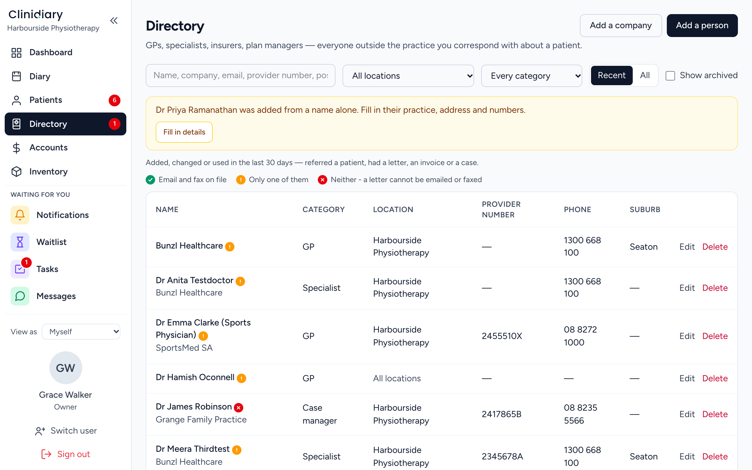Viewport: 752px width, 470px height.
Task: Delete Dr Hamish Oconnell entry
Action: pos(715,378)
